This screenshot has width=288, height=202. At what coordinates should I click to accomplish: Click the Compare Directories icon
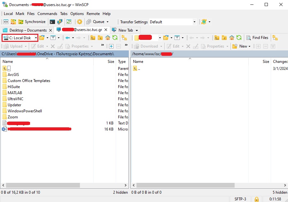point(6,22)
